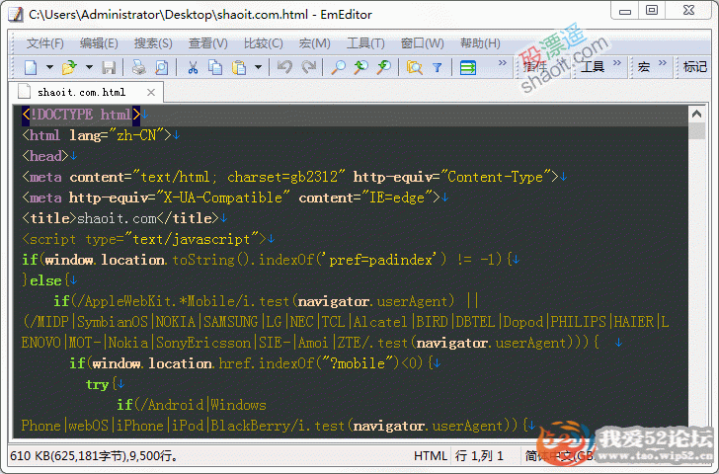Click the Redo arrow icon
This screenshot has height=474, width=719.
308,67
